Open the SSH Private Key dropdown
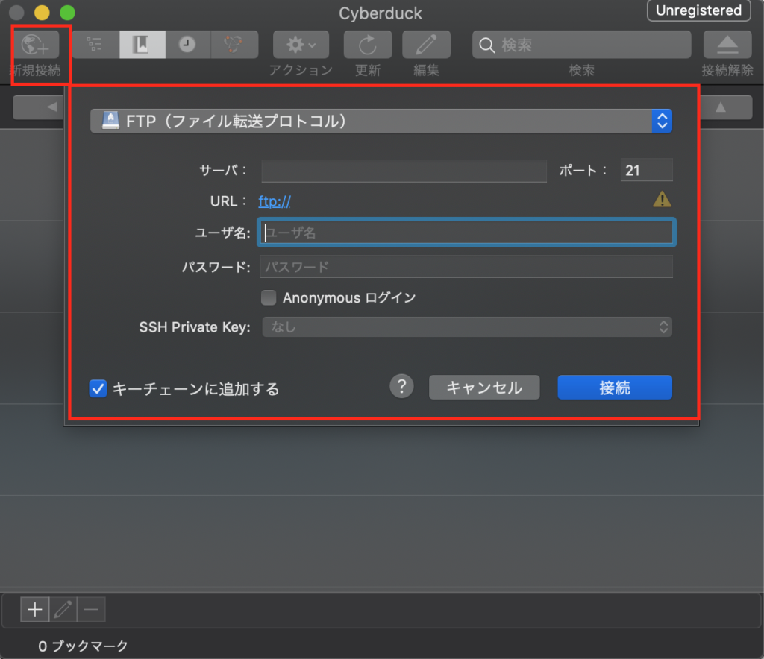 (x=467, y=327)
